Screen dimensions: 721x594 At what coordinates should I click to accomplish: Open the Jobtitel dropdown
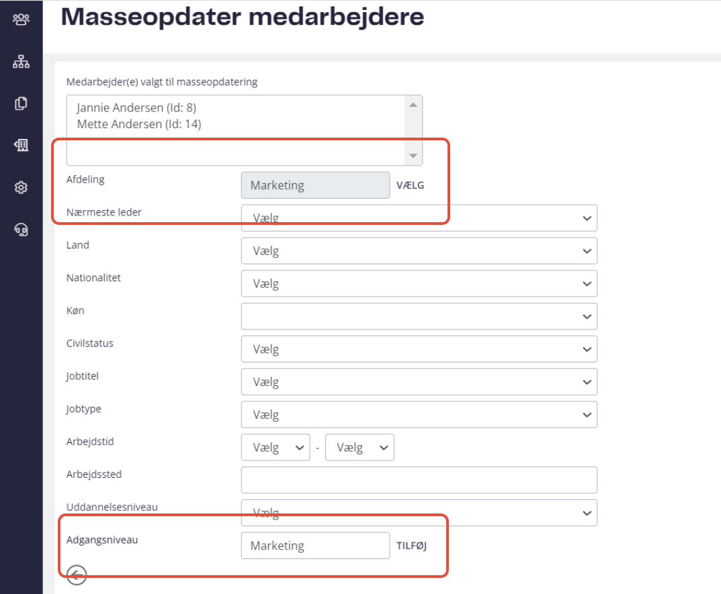pyautogui.click(x=419, y=382)
